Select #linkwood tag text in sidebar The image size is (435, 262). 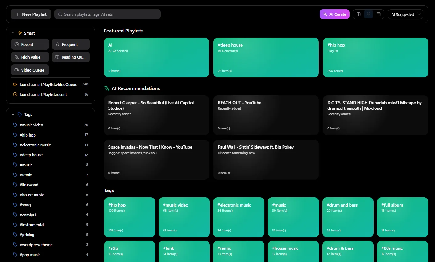(29, 185)
